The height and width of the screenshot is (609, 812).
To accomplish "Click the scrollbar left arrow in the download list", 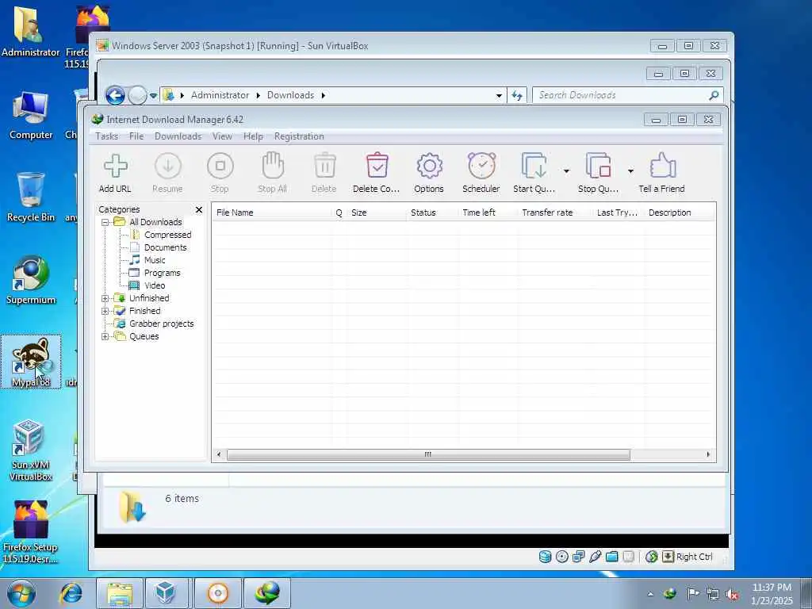I will (219, 454).
